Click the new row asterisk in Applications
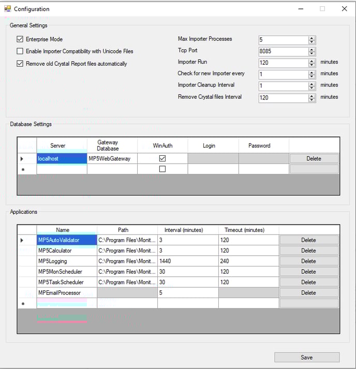The image size is (356, 369). [22, 303]
